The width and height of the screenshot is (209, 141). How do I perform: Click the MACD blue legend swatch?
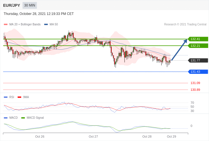(x=6, y=118)
